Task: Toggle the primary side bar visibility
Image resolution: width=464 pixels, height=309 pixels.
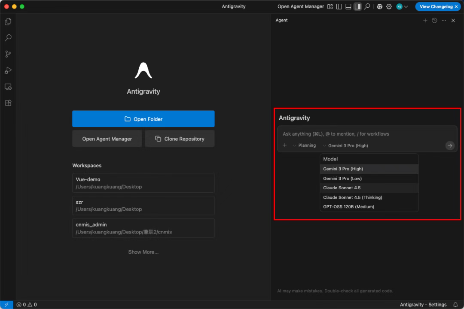Action: 339,6
